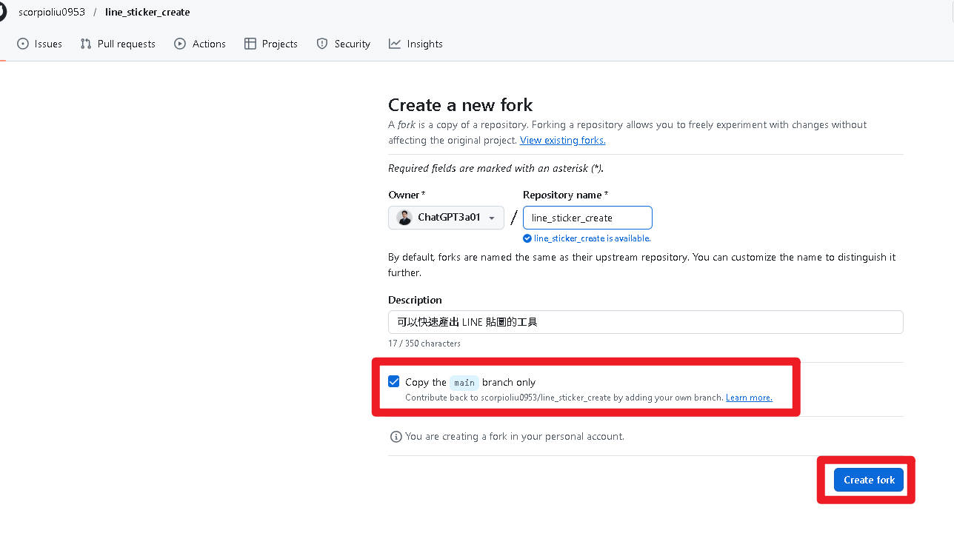This screenshot has width=954, height=536.
Task: Focus the Repository name input field
Action: point(587,217)
